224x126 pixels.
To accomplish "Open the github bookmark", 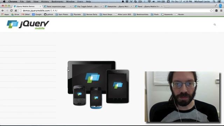I will pos(48,14).
